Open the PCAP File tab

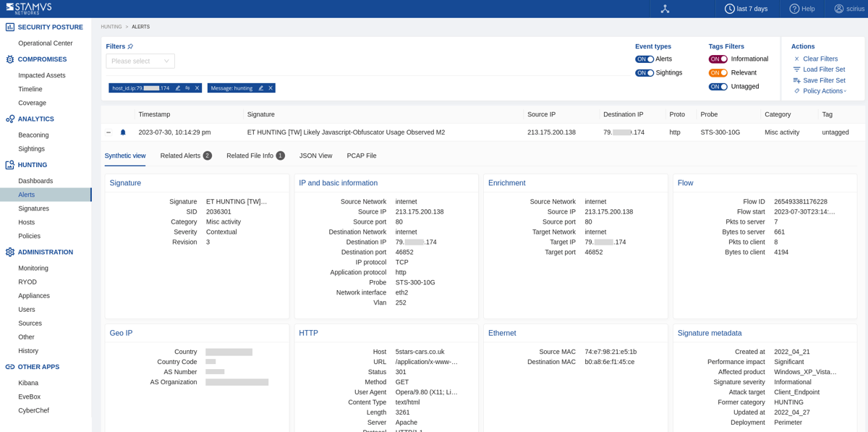(x=362, y=156)
